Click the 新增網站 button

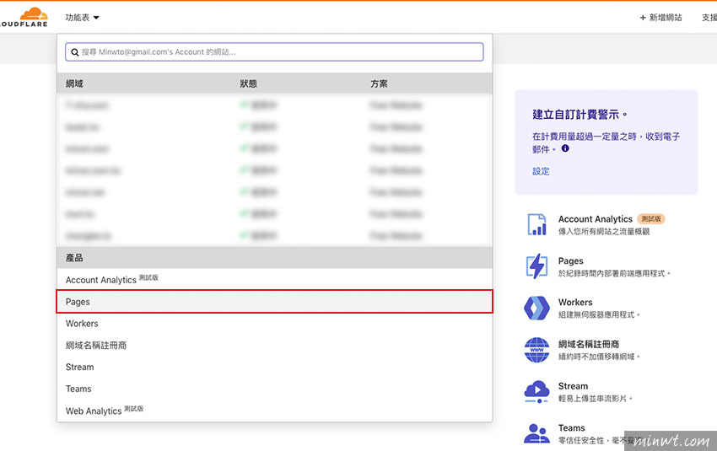click(660, 18)
